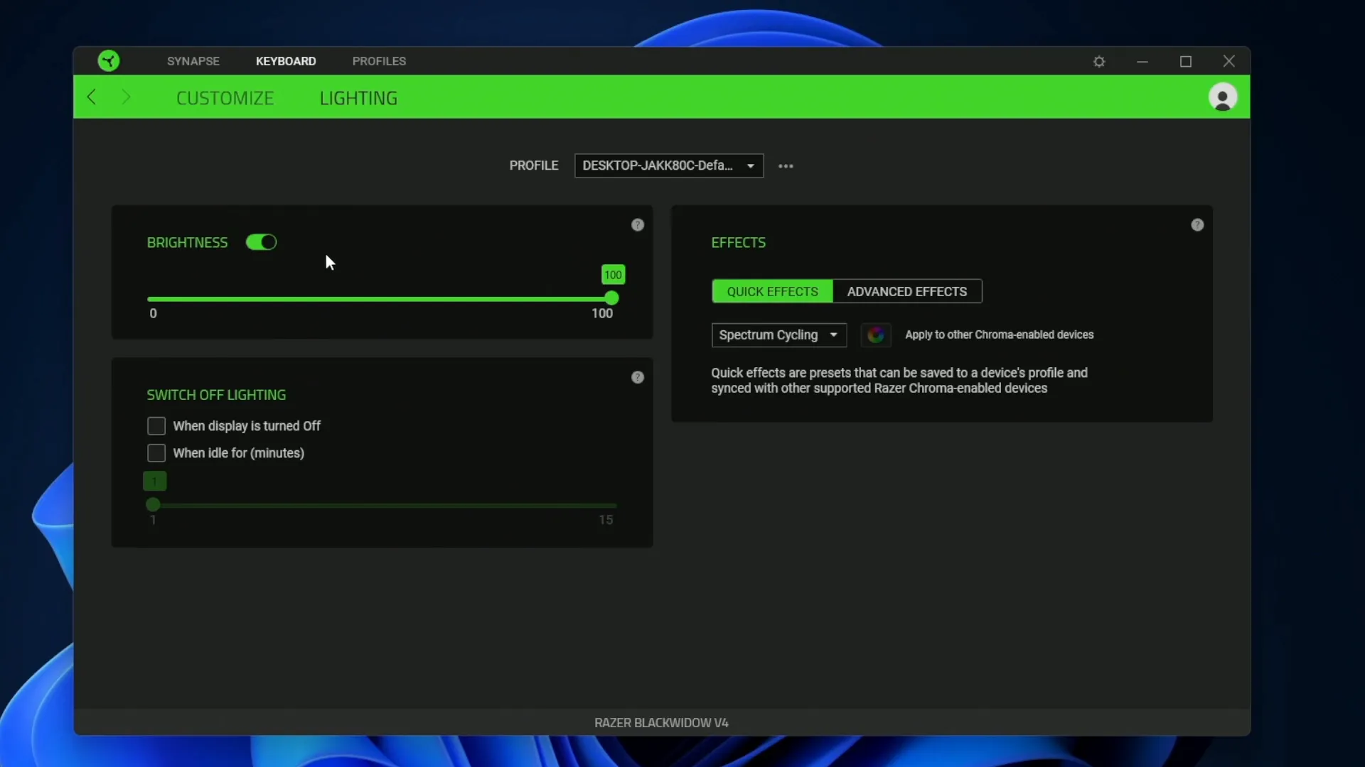This screenshot has height=767, width=1365.
Task: Click the Chroma color wheel sync icon
Action: (x=876, y=334)
